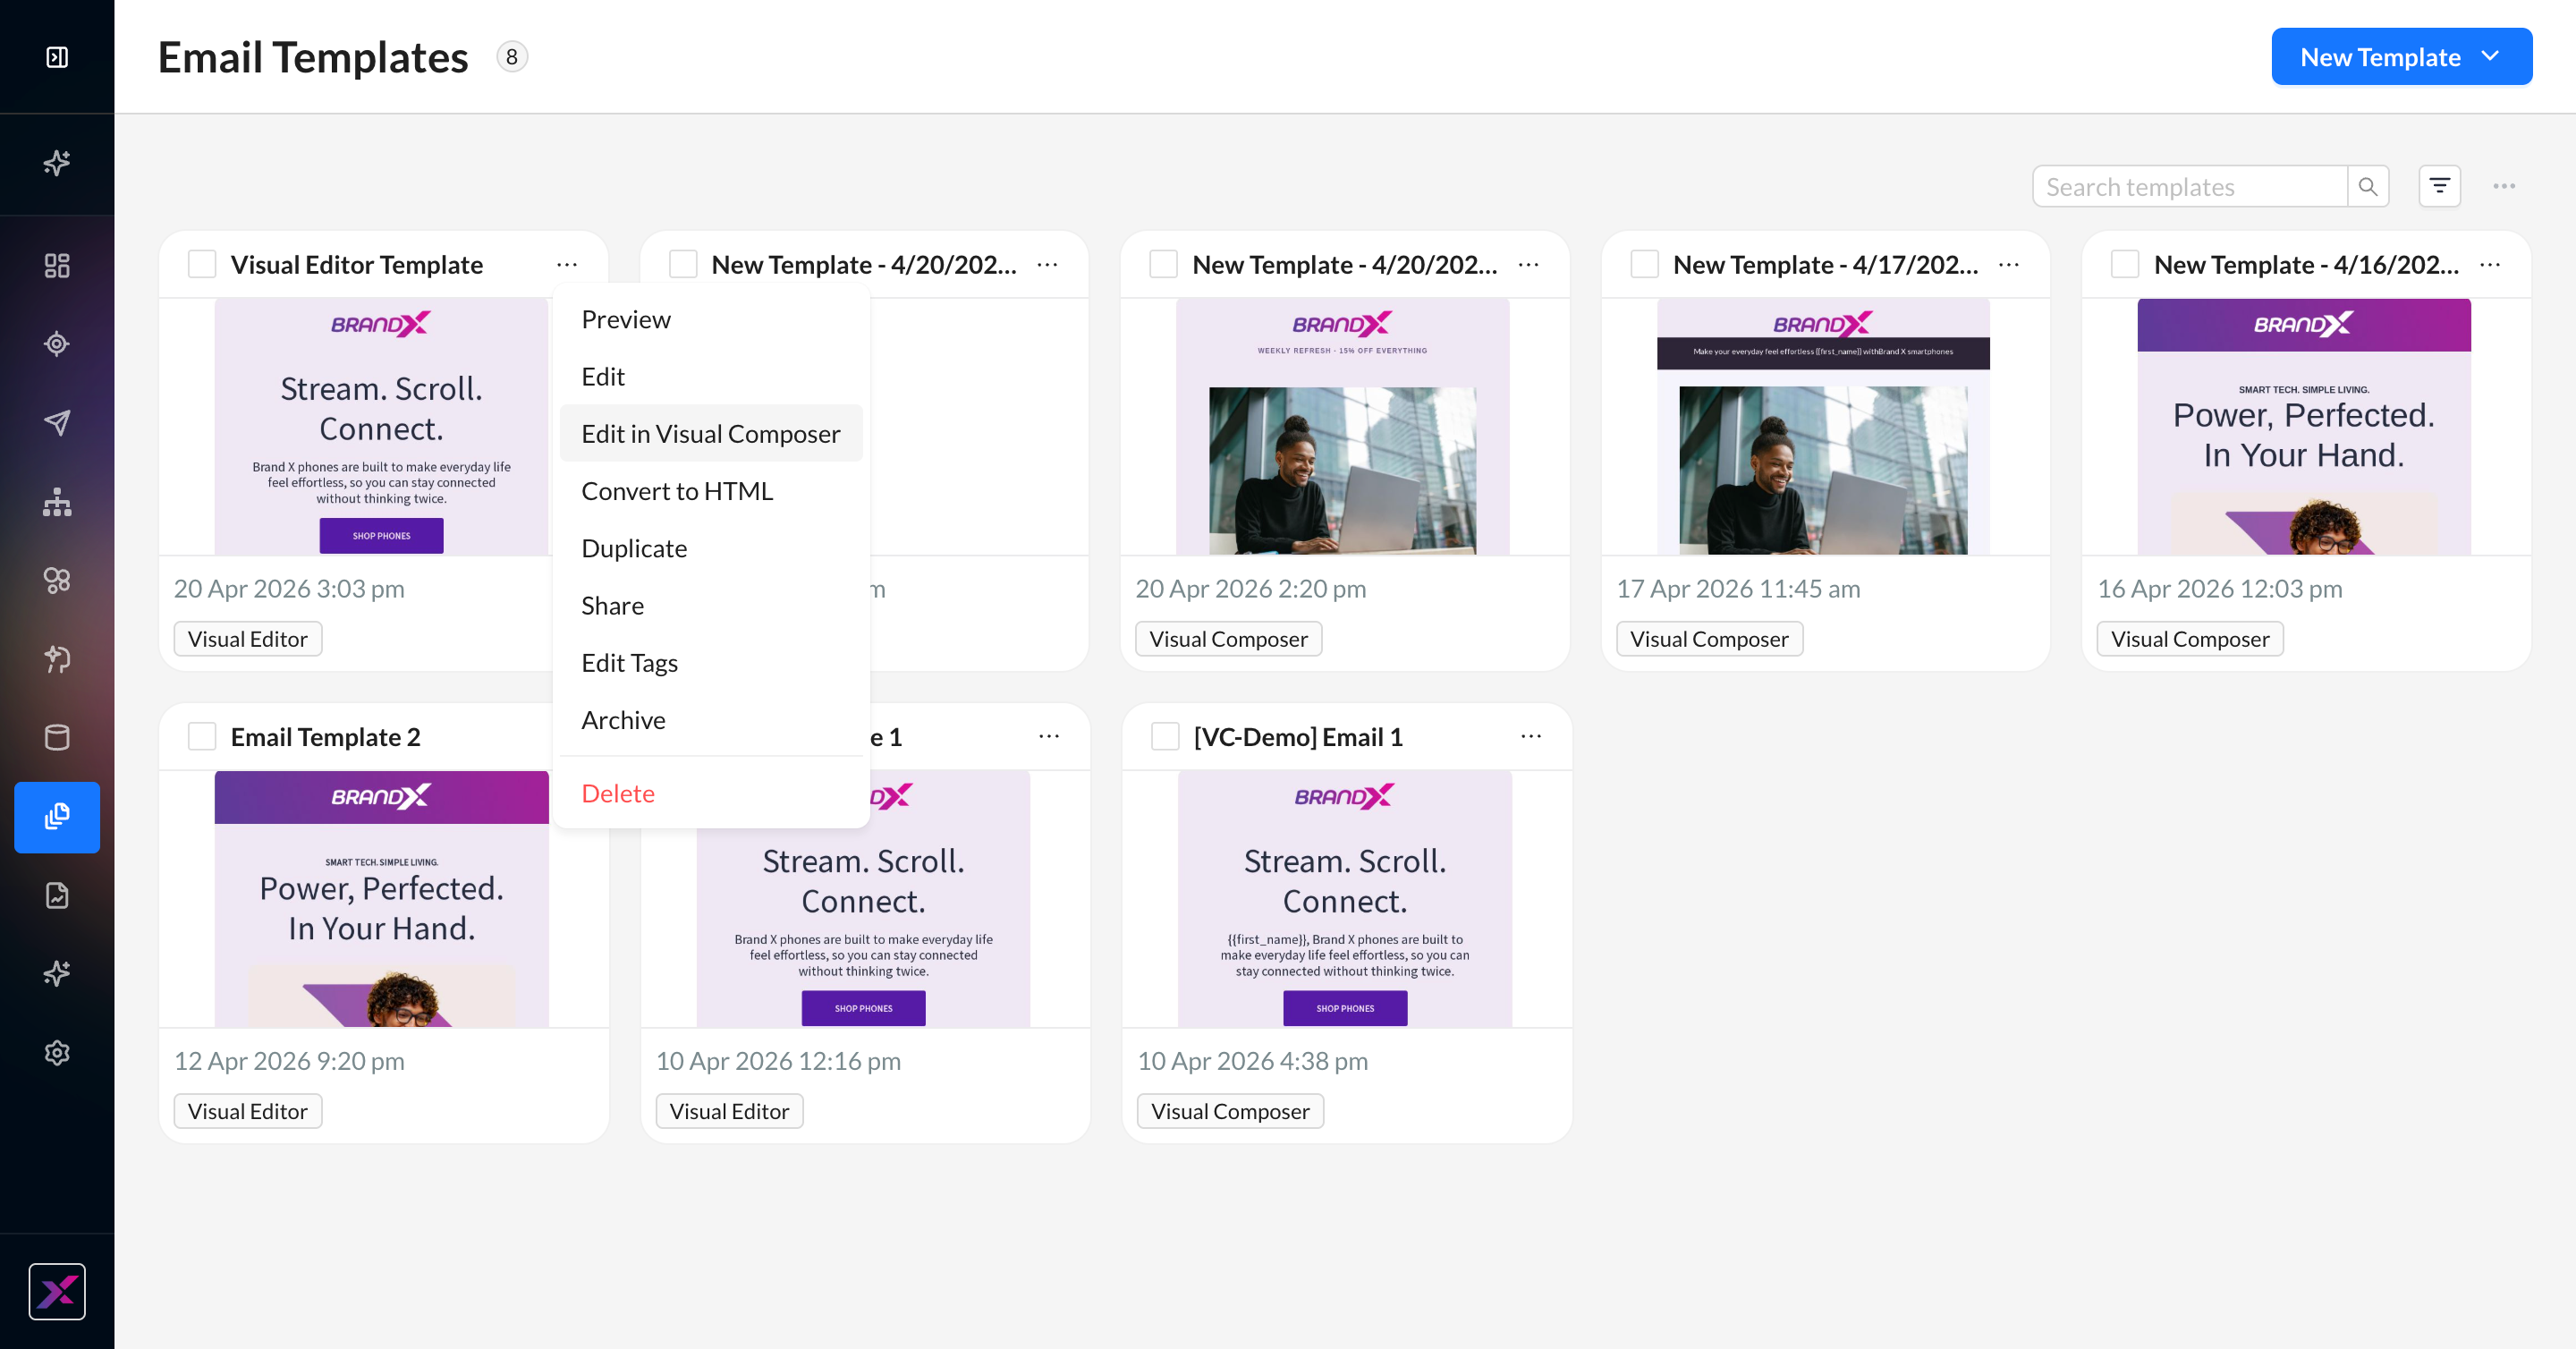Expand the sidebar using the panel toggle icon
Screen dimensions: 2576x1349
pos(57,57)
